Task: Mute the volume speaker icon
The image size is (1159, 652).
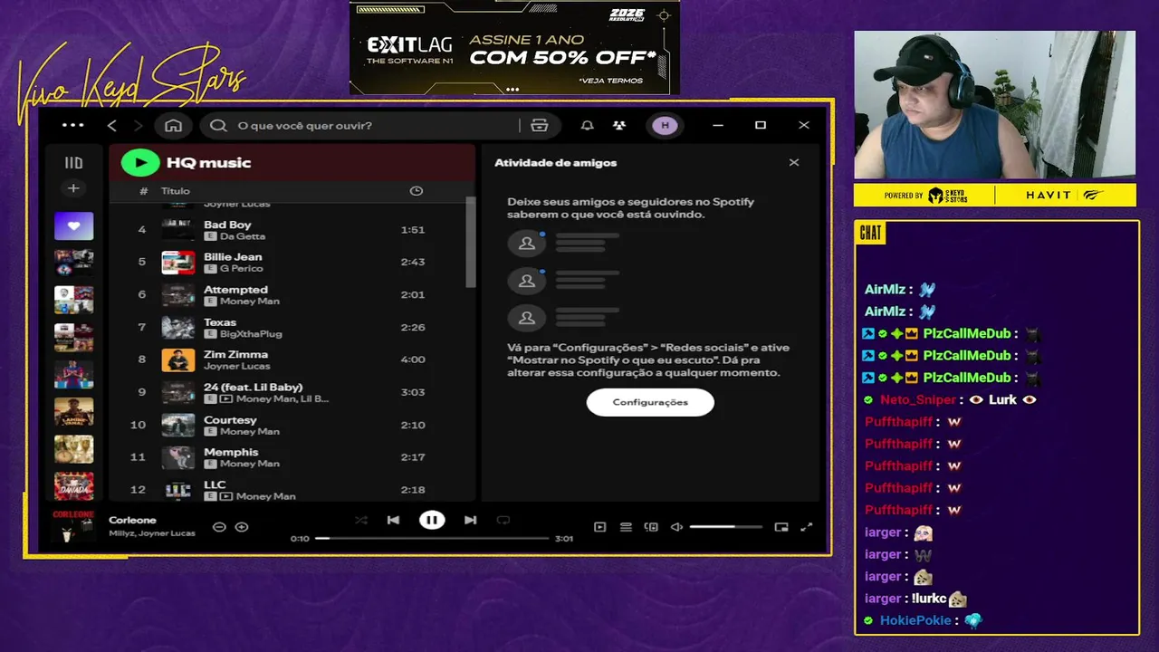Action: click(676, 527)
